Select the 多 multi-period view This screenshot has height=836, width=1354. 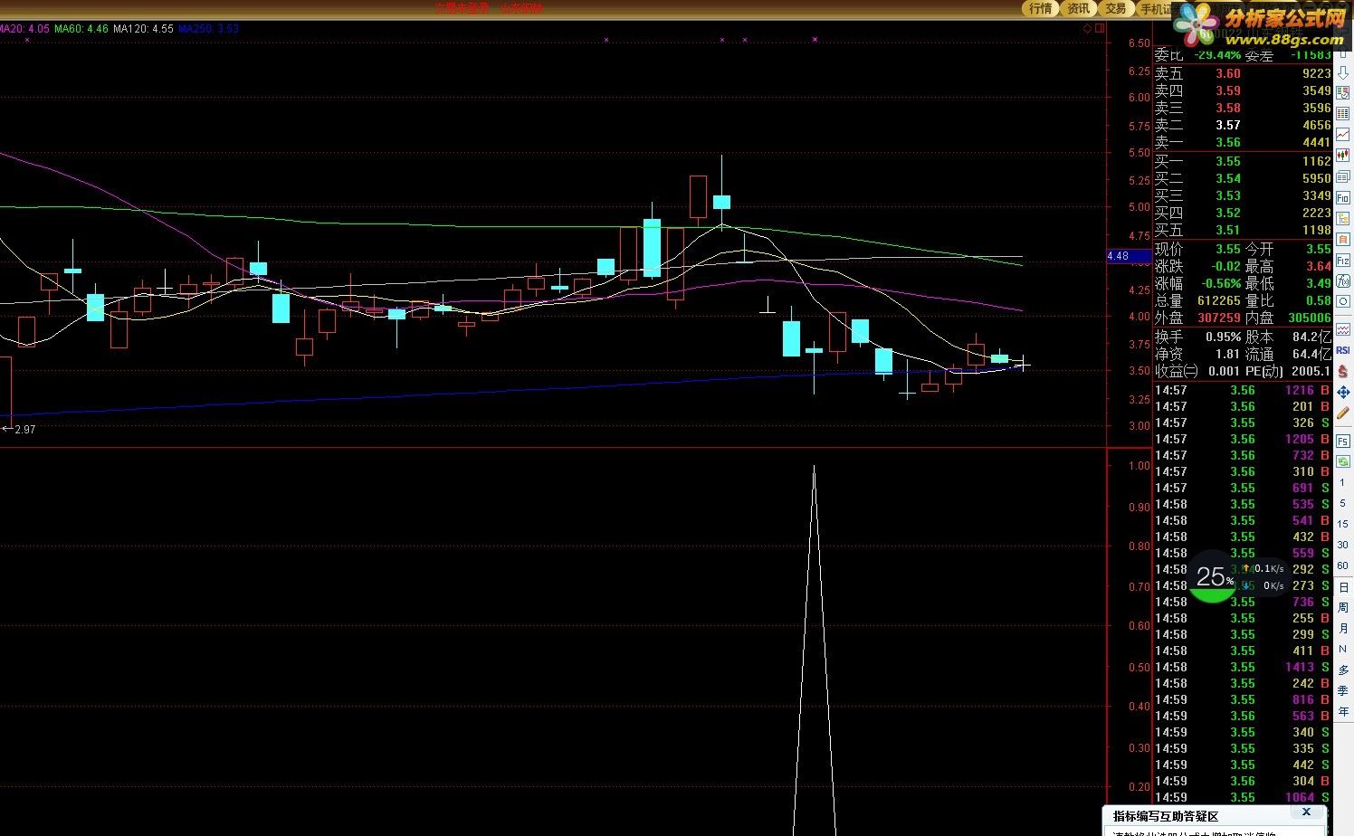[1343, 670]
